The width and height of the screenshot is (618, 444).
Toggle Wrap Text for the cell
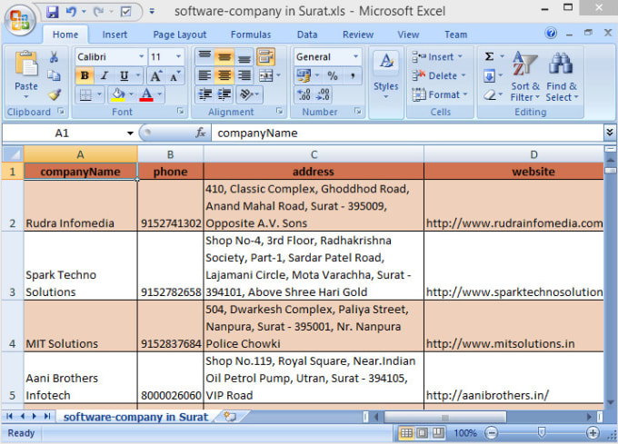(265, 57)
